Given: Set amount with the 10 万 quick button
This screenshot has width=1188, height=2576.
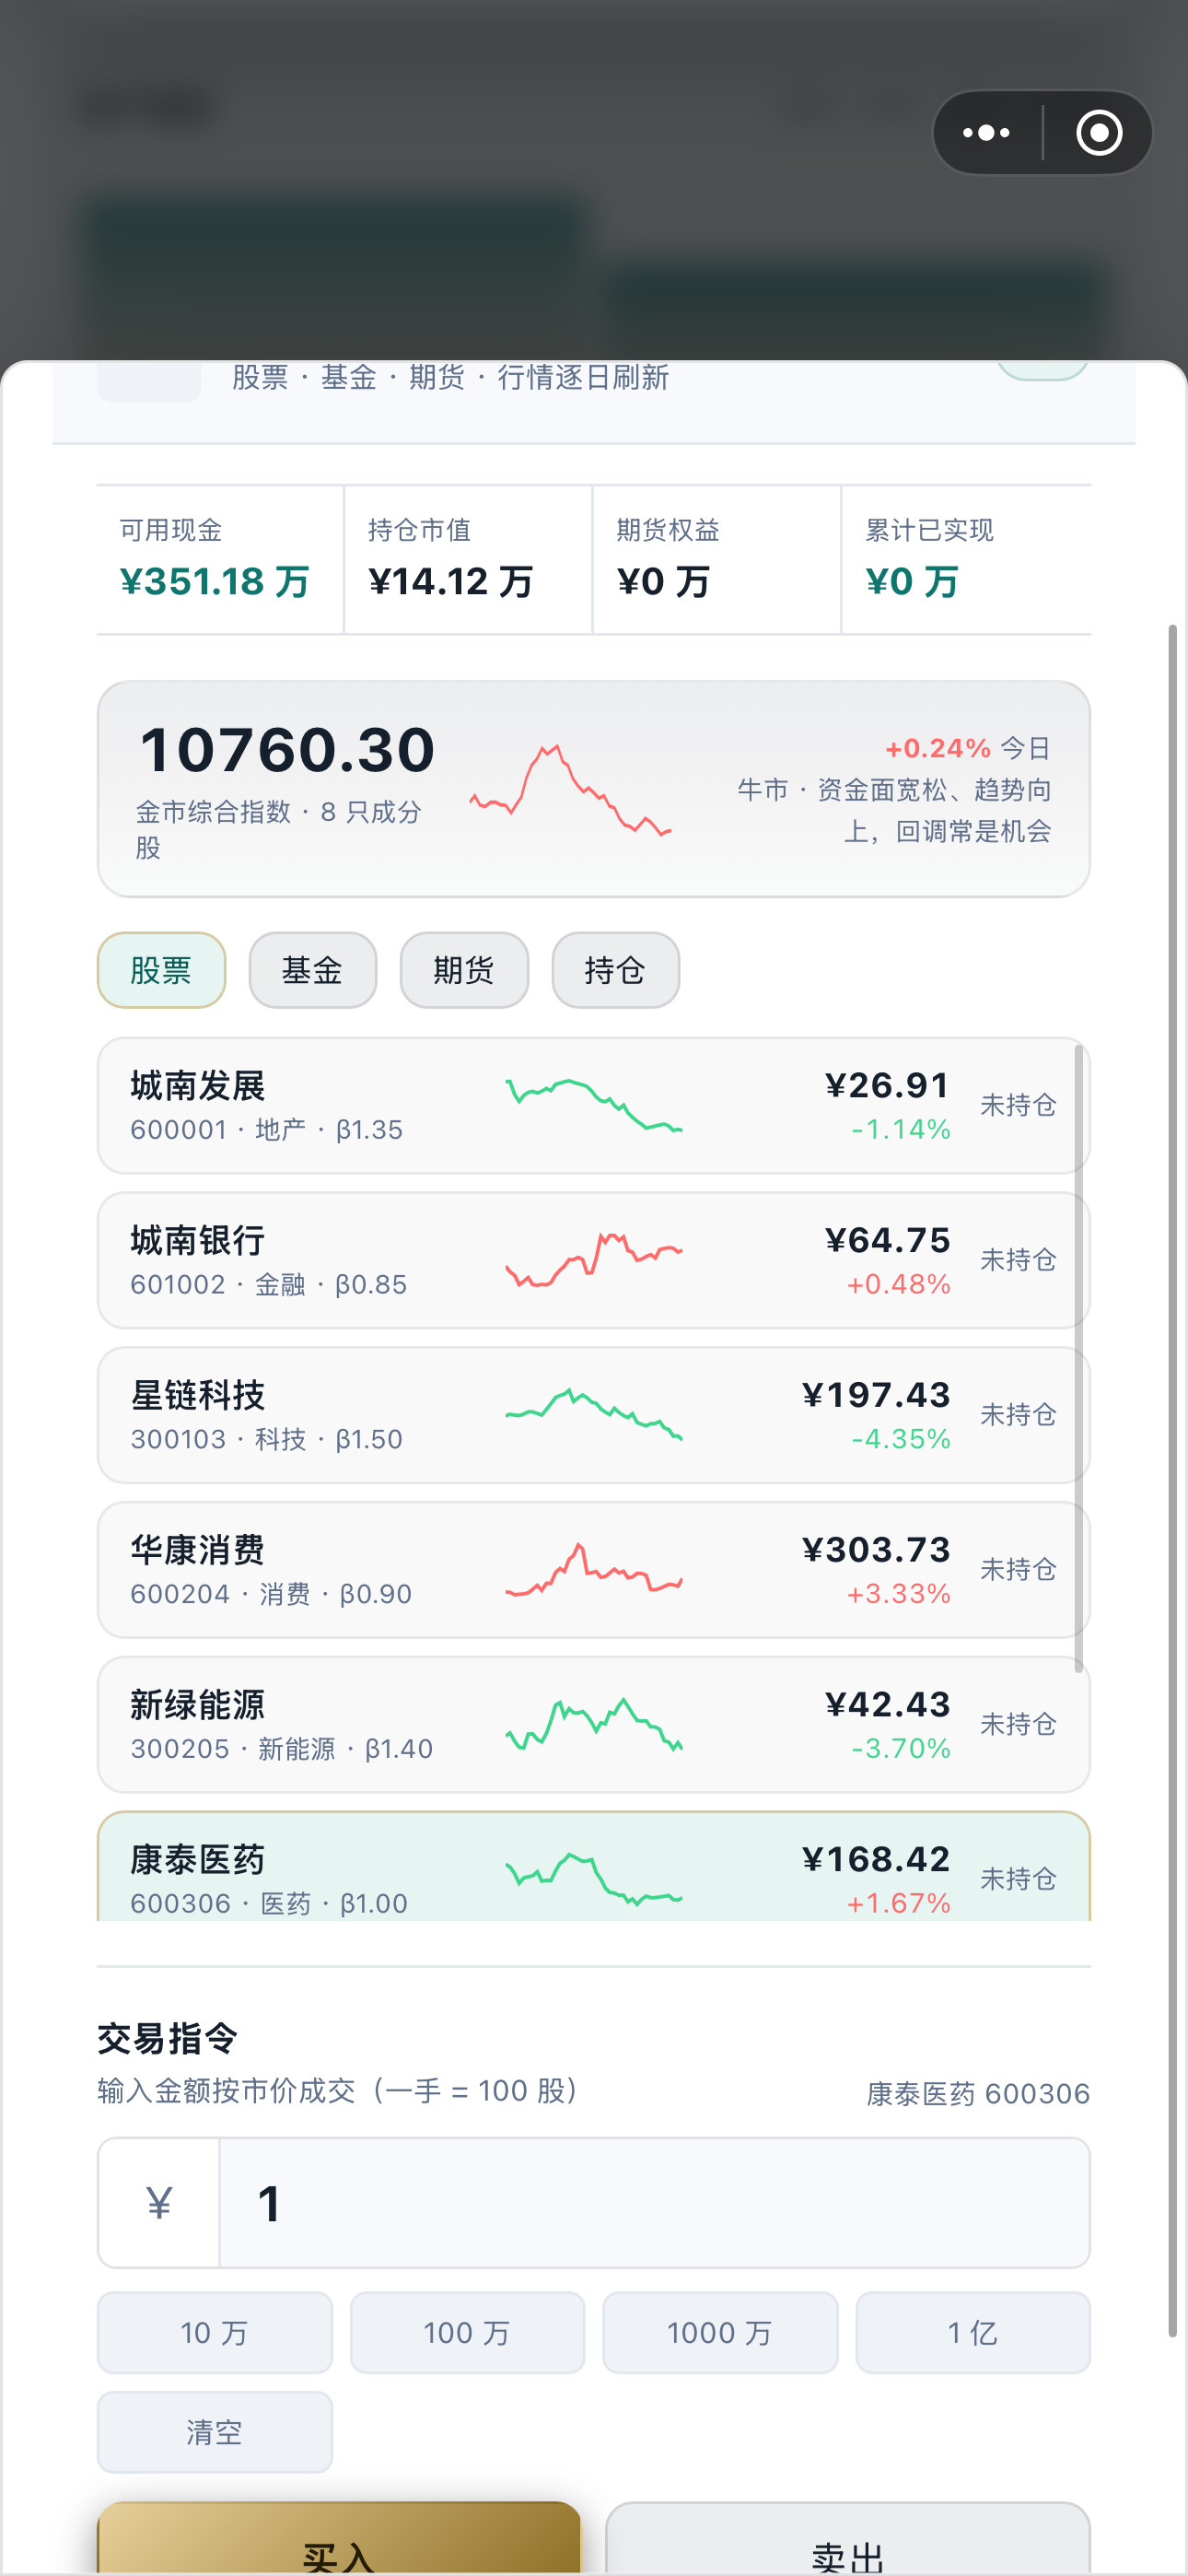Looking at the screenshot, I should tap(215, 2333).
